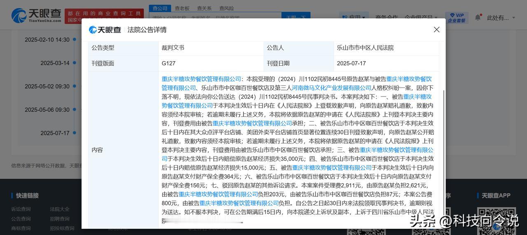
Task: Switch to the 查风险 search tab
Action: pos(226,8)
